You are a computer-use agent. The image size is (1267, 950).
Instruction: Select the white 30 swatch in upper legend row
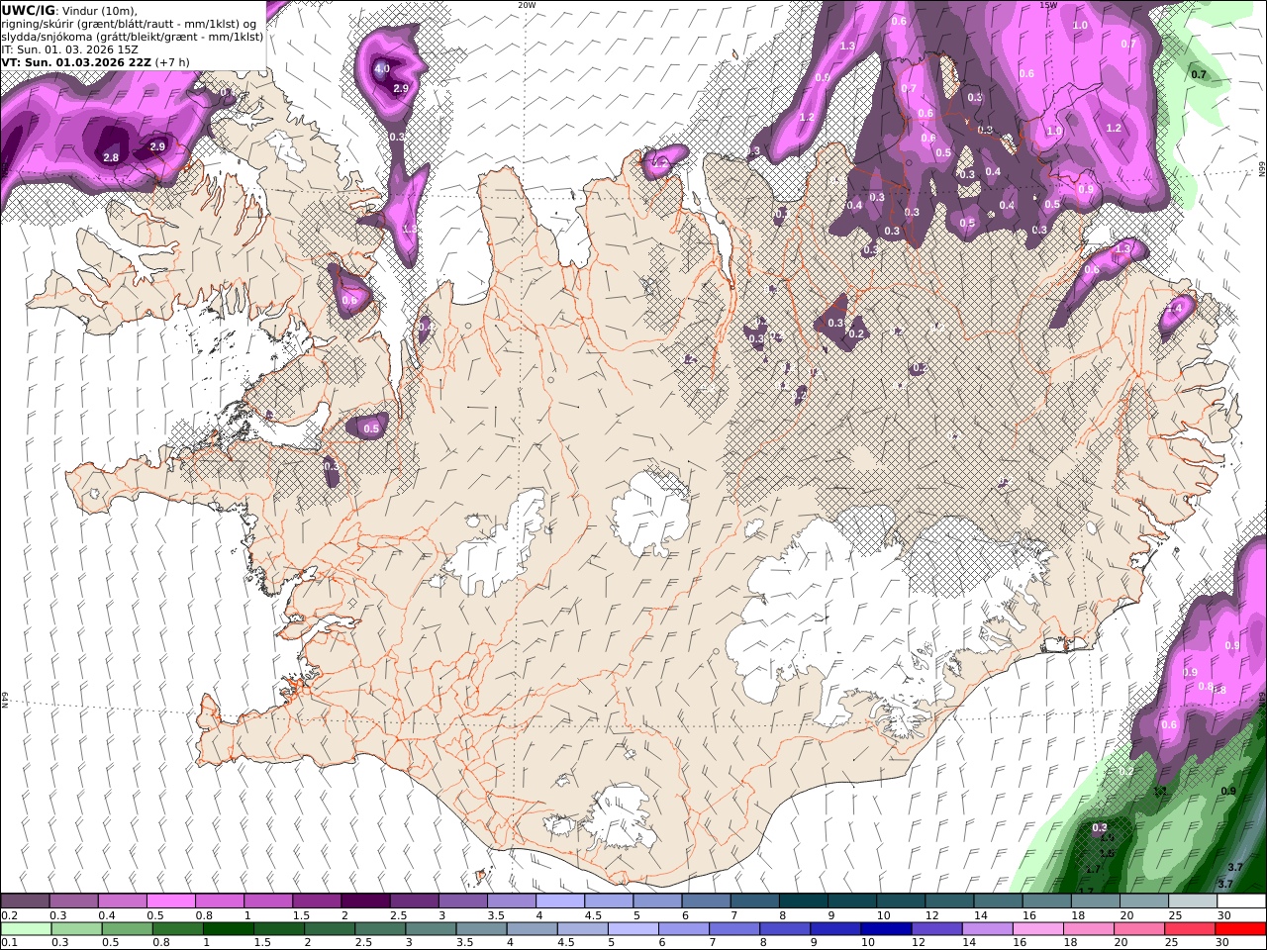click(x=1241, y=902)
